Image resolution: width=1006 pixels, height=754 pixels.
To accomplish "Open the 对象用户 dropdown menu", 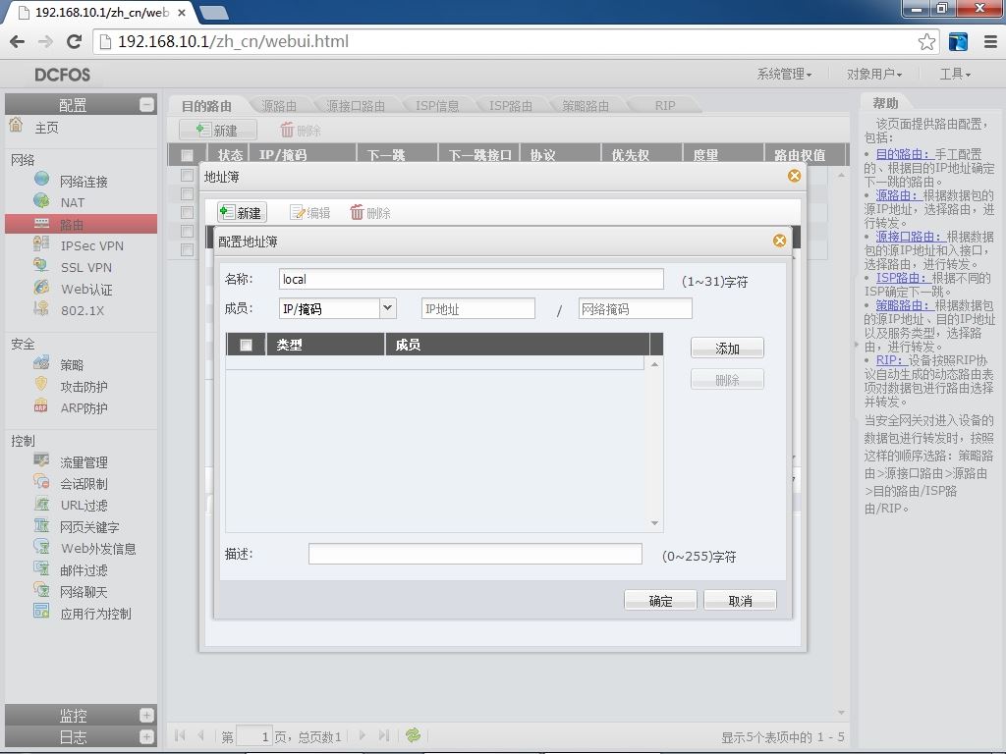I will pyautogui.click(x=873, y=75).
